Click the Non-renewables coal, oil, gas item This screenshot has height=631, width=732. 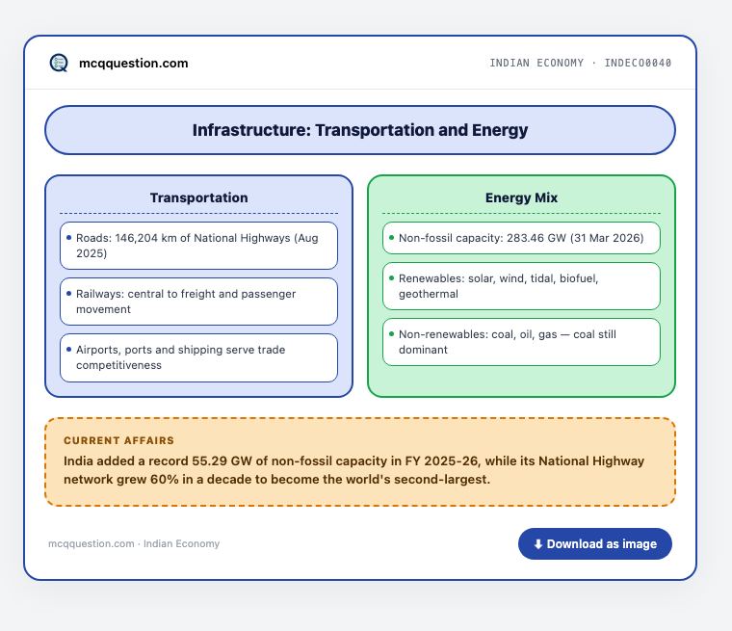click(x=521, y=342)
